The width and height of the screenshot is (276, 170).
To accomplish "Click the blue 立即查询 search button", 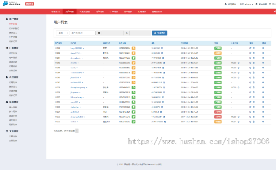I will click(159, 33).
